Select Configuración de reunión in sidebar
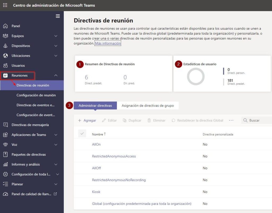 pyautogui.click(x=36, y=95)
